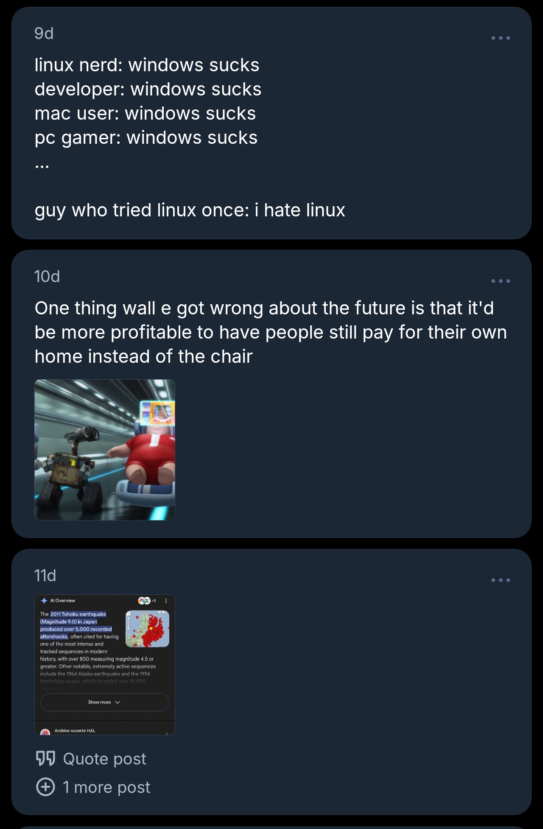Click the highlighted '2011 Tohoku earthquake' text
The image size is (543, 829).
point(78,614)
